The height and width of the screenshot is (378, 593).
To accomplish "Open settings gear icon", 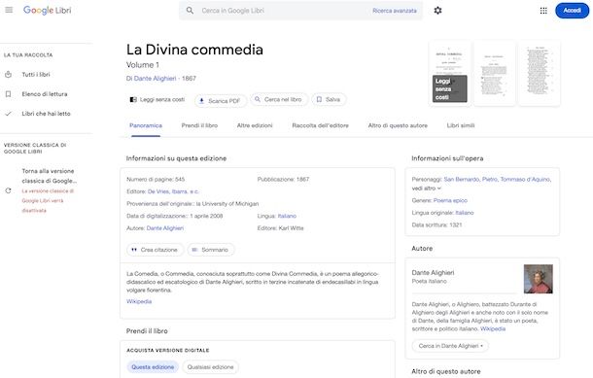I will tap(437, 11).
